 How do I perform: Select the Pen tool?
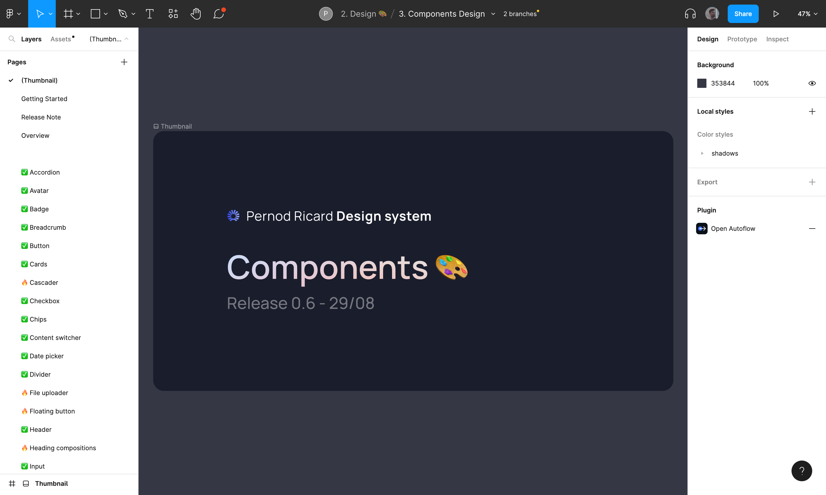pos(123,14)
